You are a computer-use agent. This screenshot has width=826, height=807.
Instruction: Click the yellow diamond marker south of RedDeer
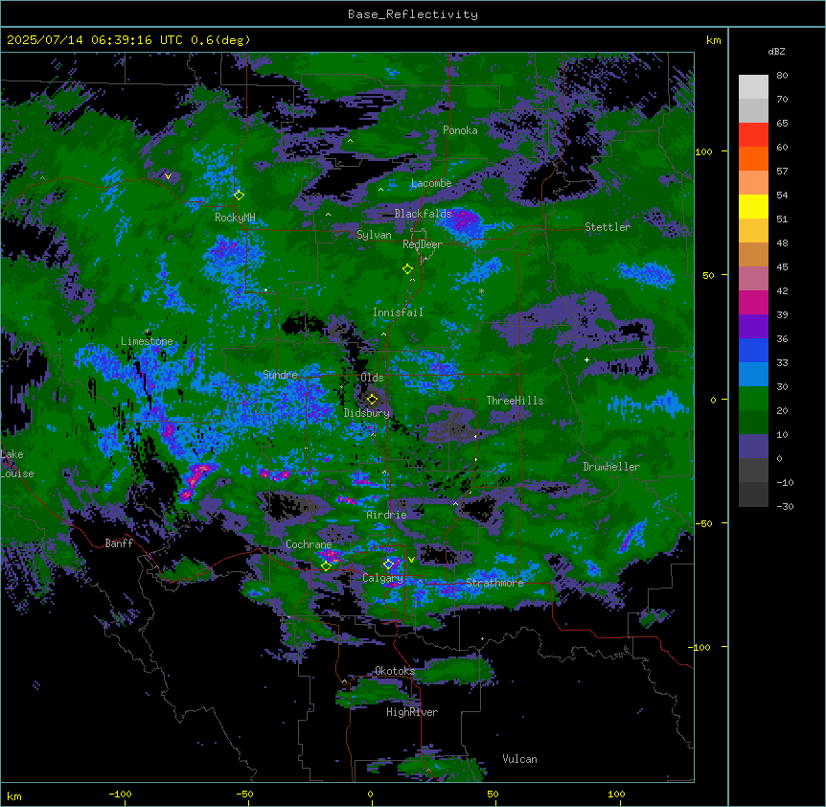pyautogui.click(x=407, y=268)
